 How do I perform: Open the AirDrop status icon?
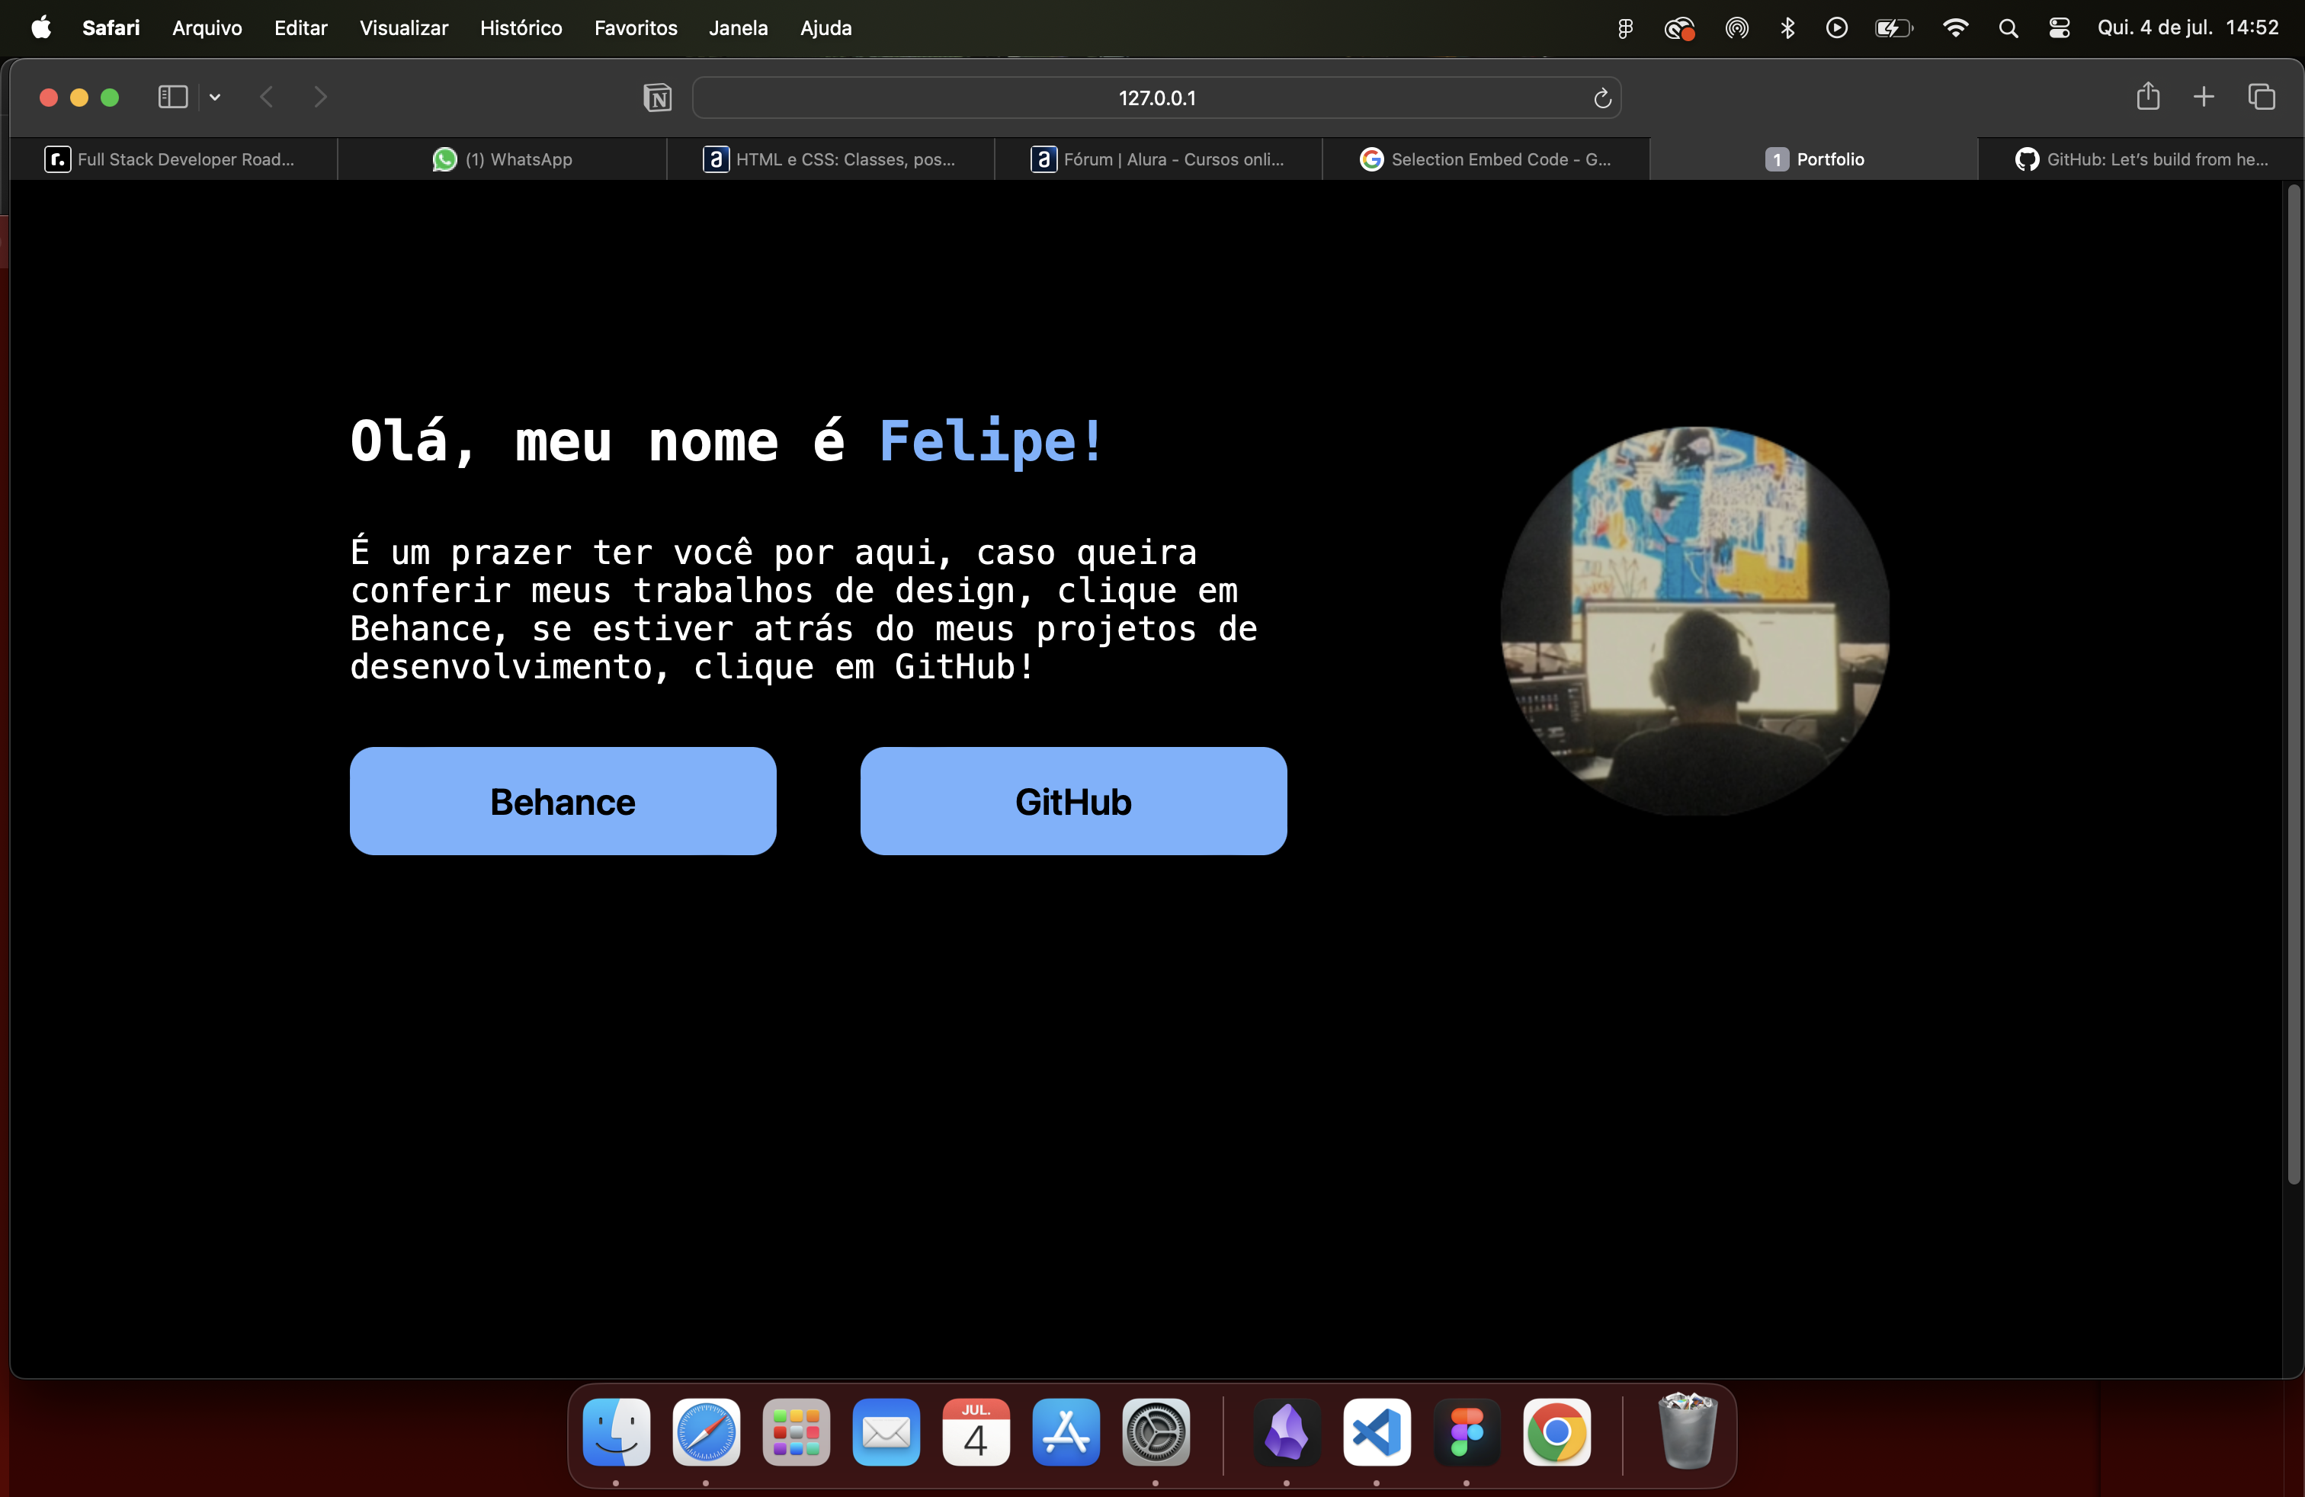coord(1736,28)
